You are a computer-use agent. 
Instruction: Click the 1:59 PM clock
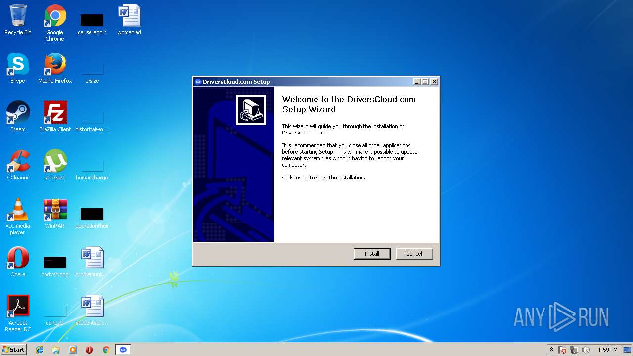(607, 350)
